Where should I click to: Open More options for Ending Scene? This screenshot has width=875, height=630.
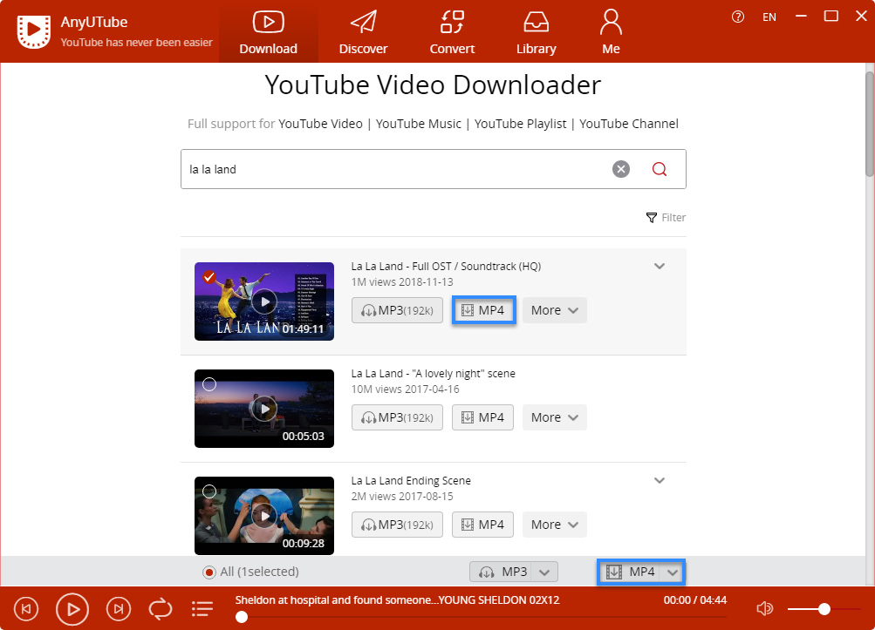point(554,524)
